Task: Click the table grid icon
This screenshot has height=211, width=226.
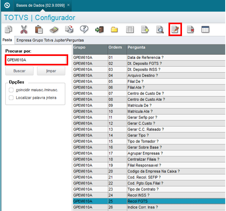Action: [x=205, y=29]
